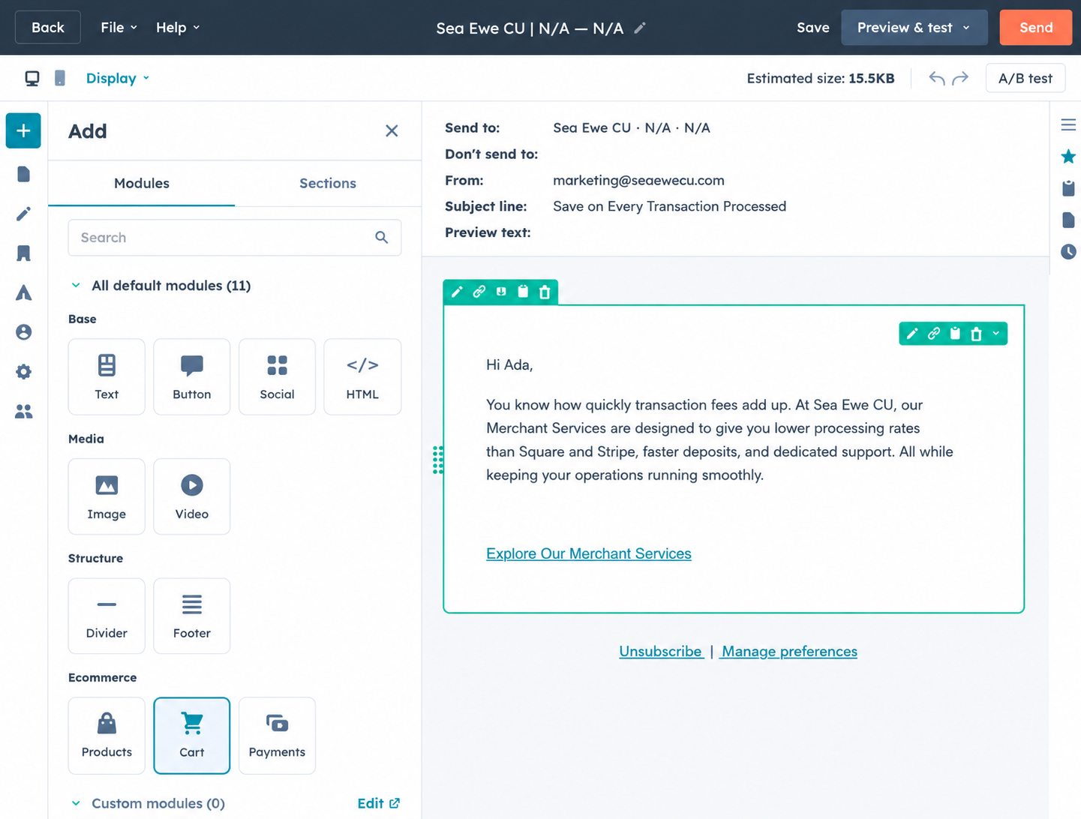Close the Add panel
Viewport: 1081px width, 819px height.
pos(392,131)
